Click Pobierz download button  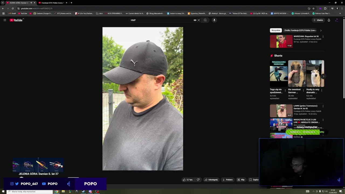point(227,180)
